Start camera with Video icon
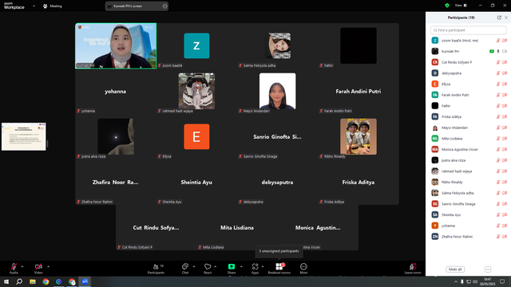This screenshot has width=511, height=287. pyautogui.click(x=38, y=266)
